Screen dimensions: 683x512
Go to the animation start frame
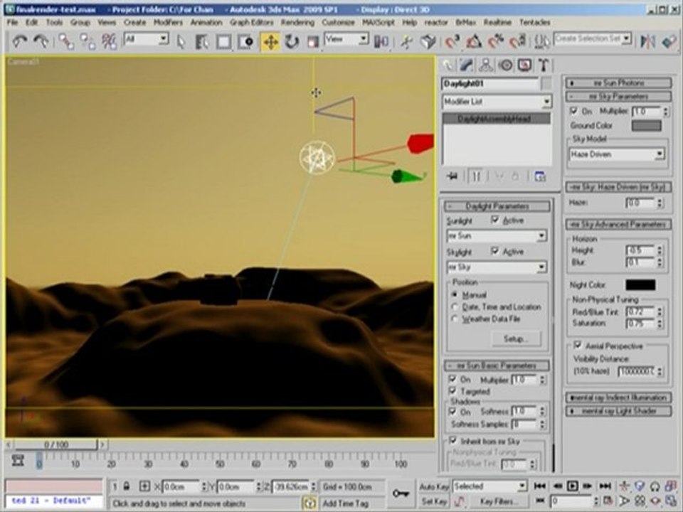point(540,486)
